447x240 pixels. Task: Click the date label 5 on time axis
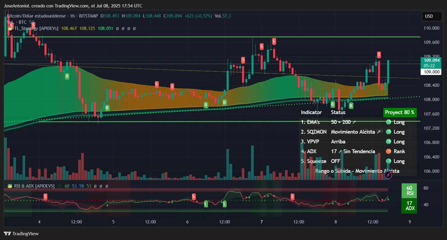[x=113, y=222]
